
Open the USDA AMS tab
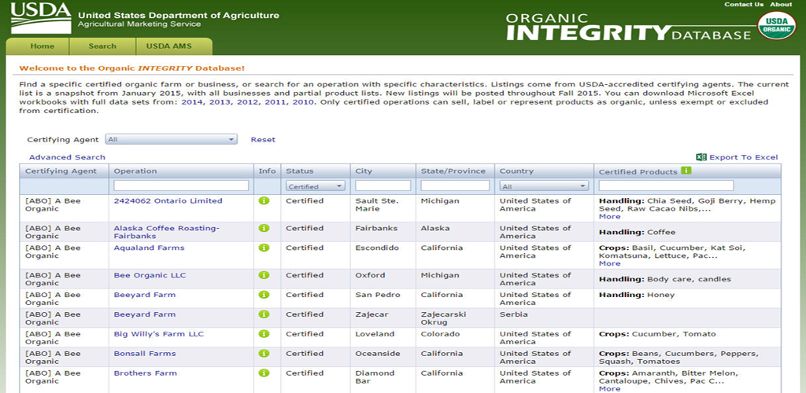[x=168, y=46]
